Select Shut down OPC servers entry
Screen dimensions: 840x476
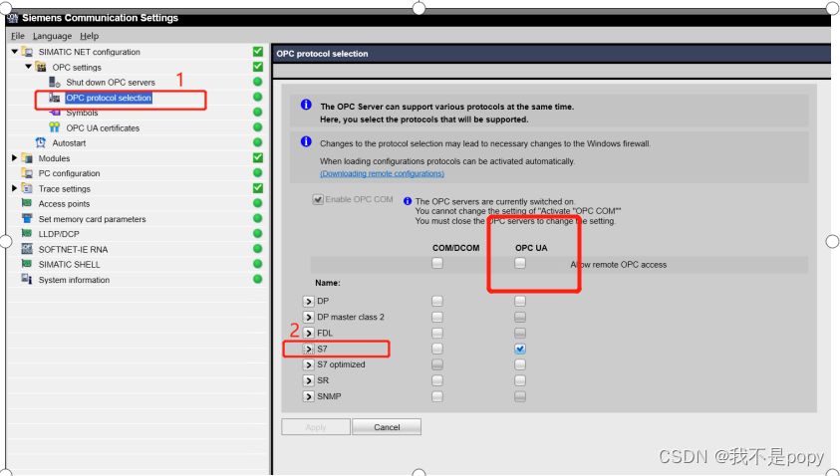(x=111, y=83)
